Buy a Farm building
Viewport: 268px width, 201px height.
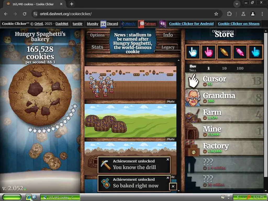(x=224, y=114)
